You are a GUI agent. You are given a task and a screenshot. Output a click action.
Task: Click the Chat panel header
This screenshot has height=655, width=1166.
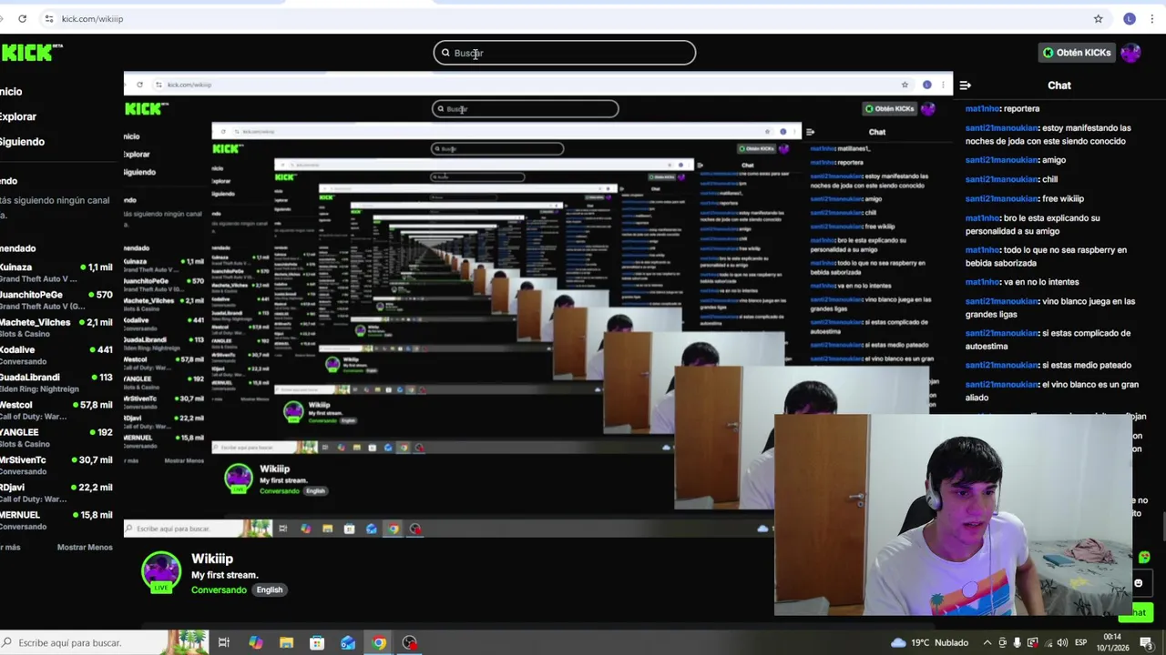[x=1059, y=86]
